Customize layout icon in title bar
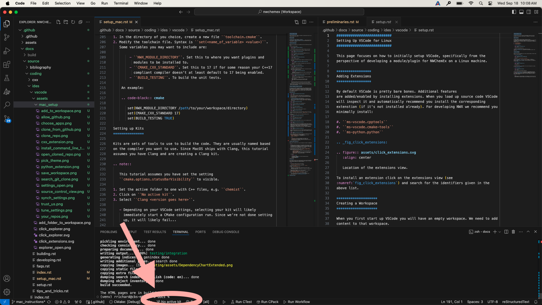 [536, 12]
